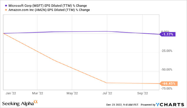Image resolution: width=187 pixels, height=108 pixels.
Task: Click the Jul '22 axis label
Action: point(107,93)
